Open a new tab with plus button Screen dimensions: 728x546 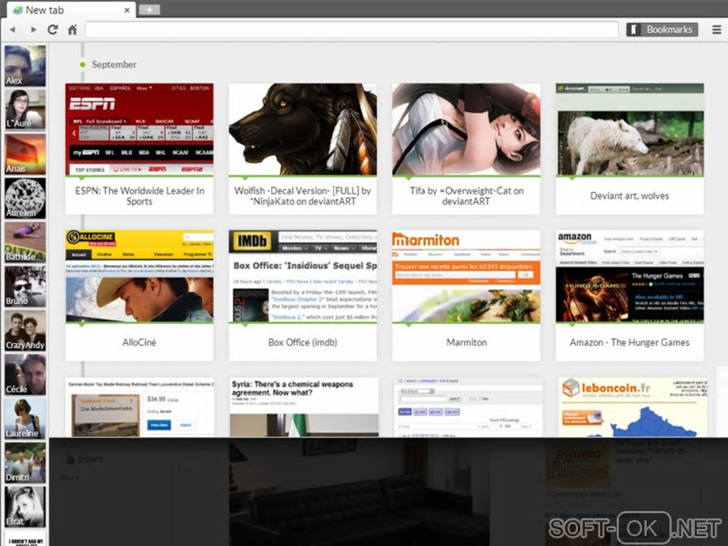(149, 9)
